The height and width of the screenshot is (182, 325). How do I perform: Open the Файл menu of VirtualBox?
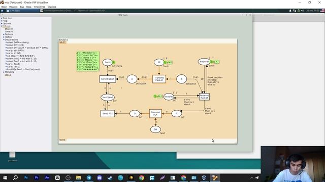click(x=4, y=7)
